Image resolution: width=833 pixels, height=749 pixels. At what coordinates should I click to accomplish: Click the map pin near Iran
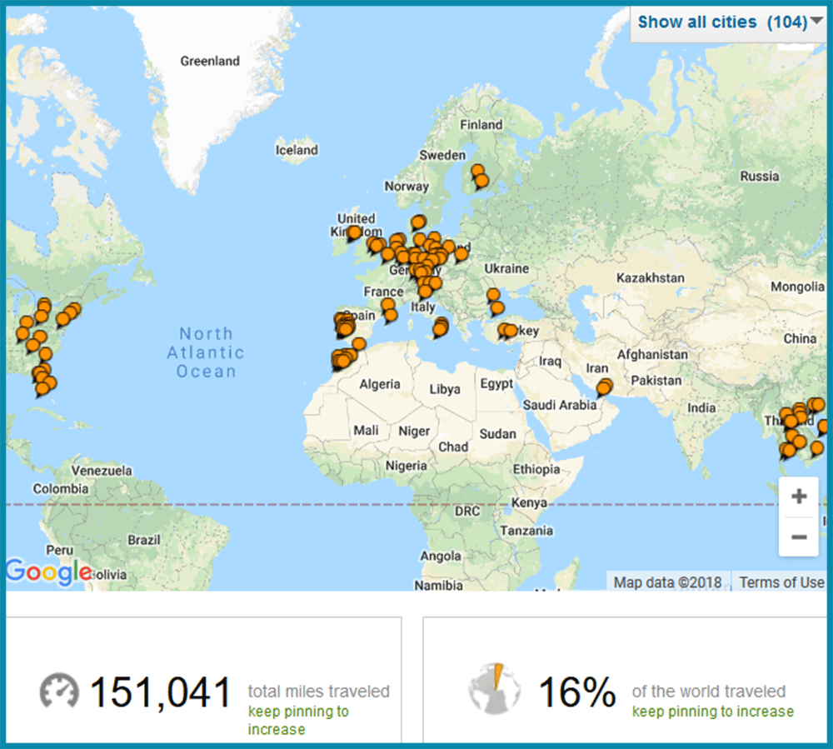(x=604, y=387)
